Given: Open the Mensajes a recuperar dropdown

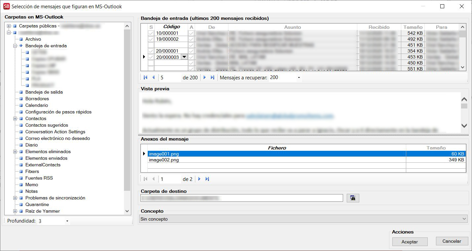Looking at the screenshot, I should pos(299,78).
